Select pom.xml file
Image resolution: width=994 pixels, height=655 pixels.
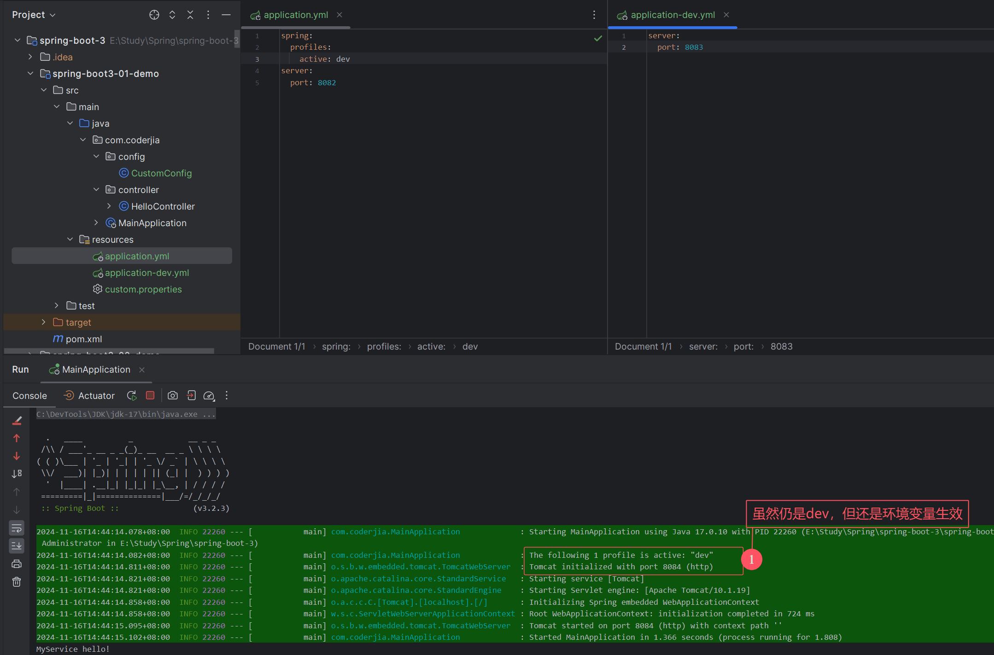point(77,339)
